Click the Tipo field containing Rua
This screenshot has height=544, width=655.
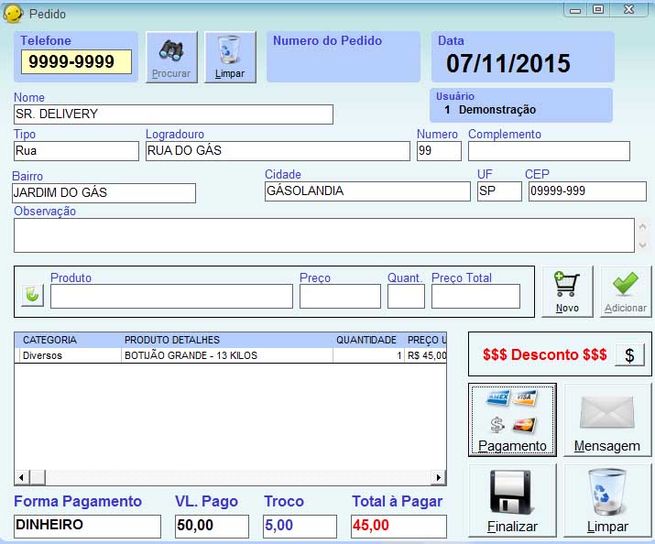pos(76,151)
